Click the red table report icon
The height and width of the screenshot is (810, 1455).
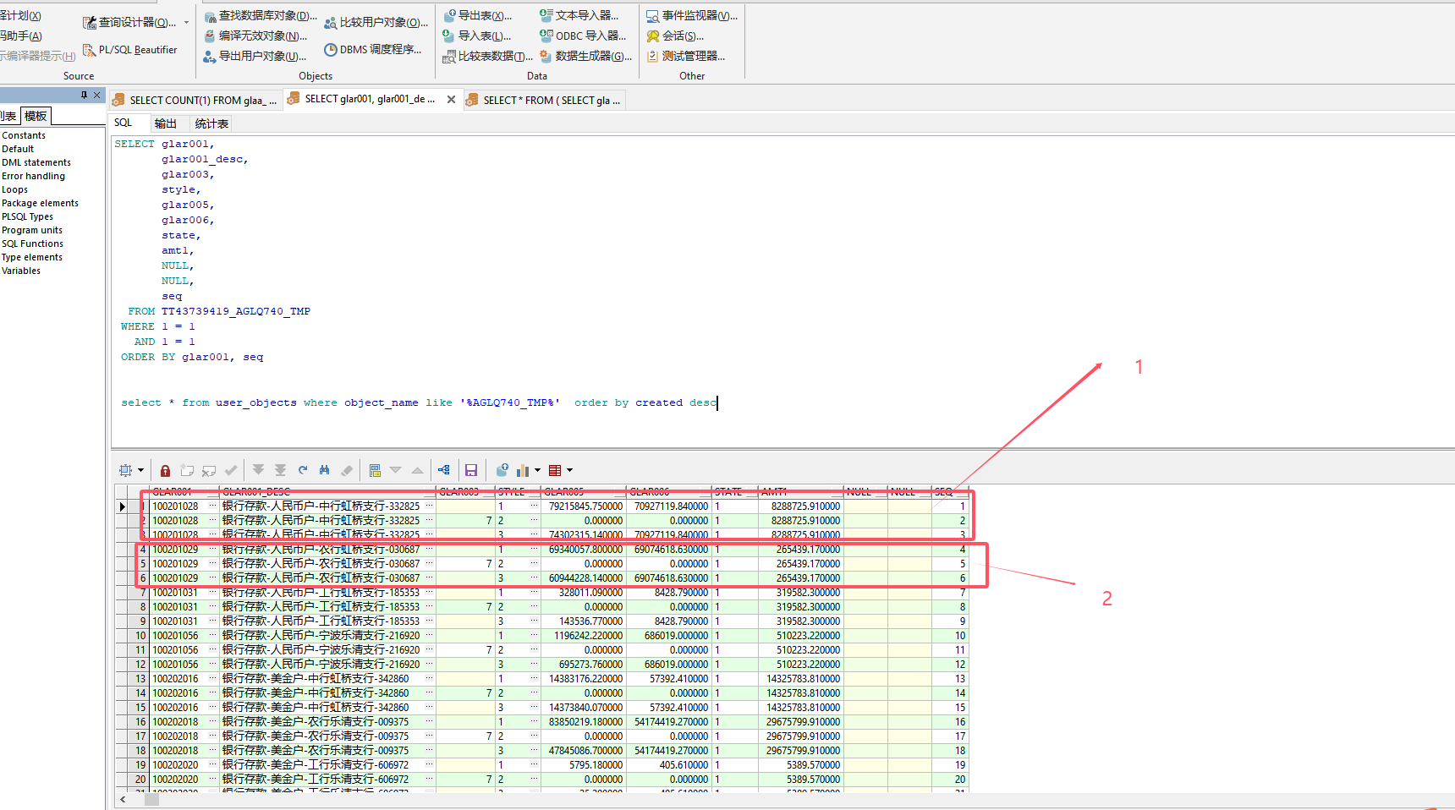[555, 470]
